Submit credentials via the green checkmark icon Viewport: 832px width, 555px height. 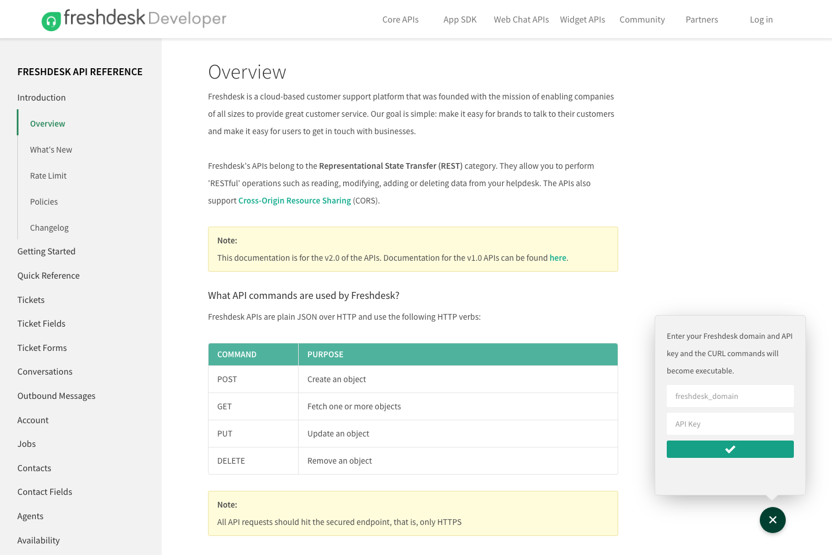(x=730, y=449)
